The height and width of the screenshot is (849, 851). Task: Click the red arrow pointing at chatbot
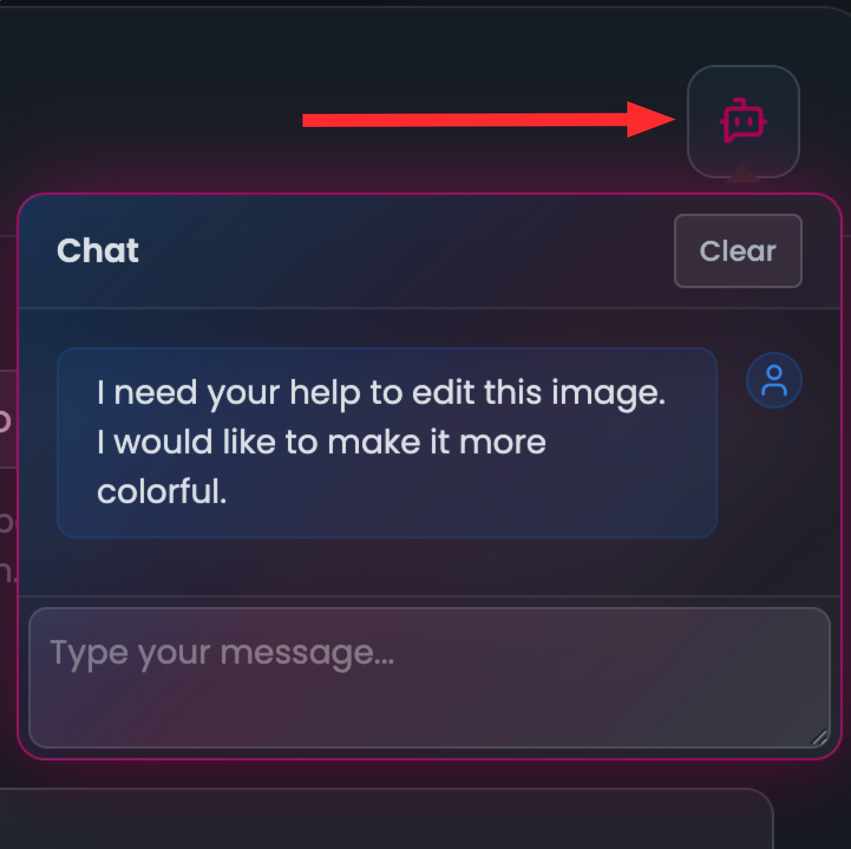click(x=489, y=120)
